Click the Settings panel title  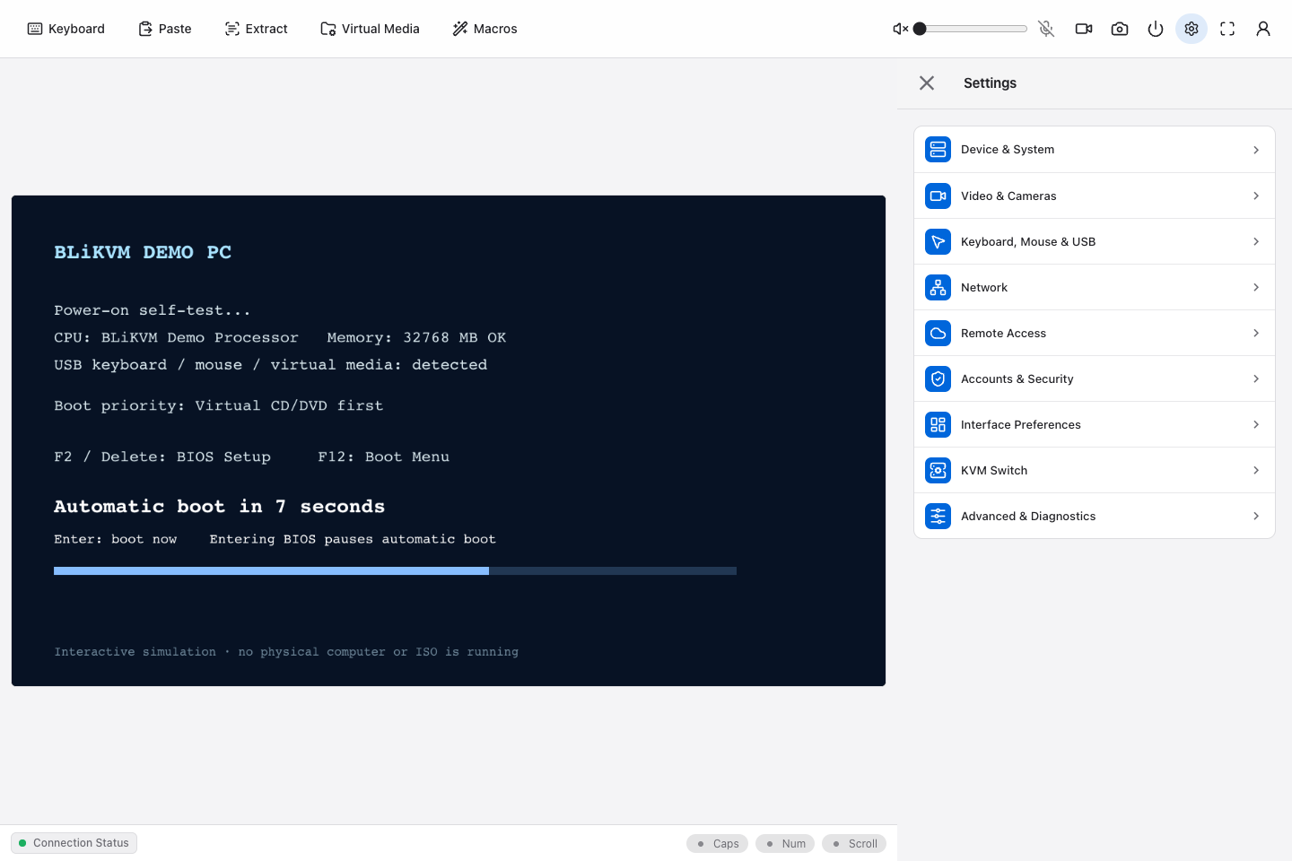point(990,83)
